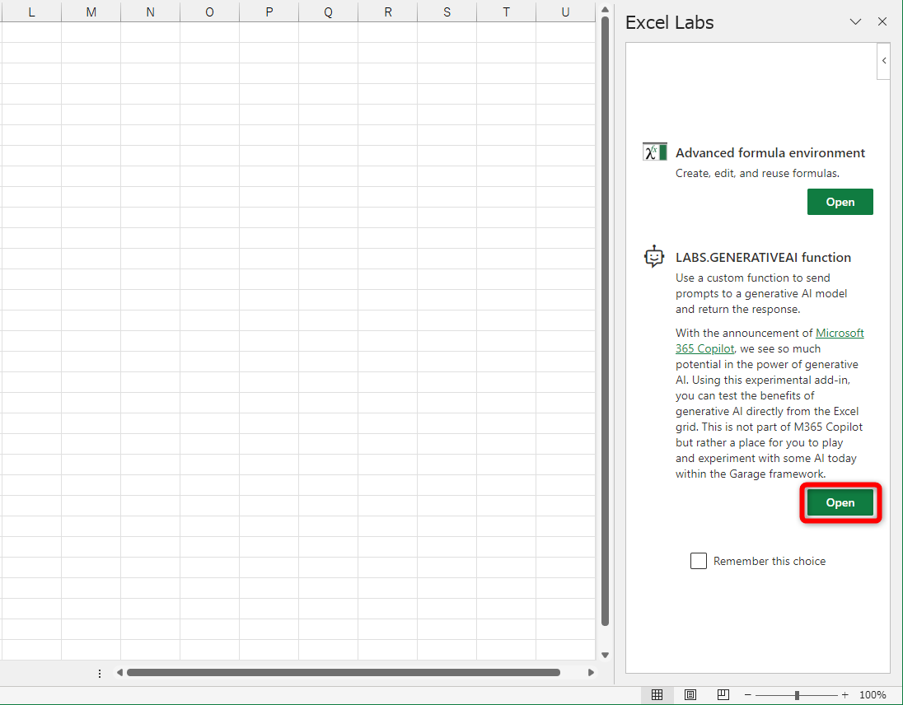This screenshot has width=903, height=705.
Task: Click the zoom in plus button
Action: (845, 695)
